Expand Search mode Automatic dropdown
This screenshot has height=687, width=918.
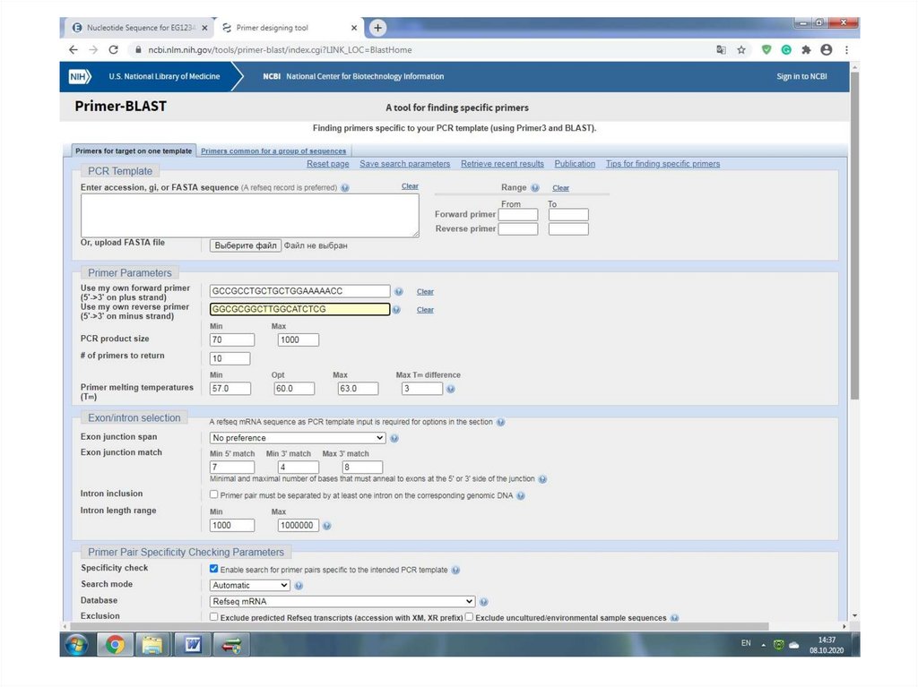click(x=249, y=585)
